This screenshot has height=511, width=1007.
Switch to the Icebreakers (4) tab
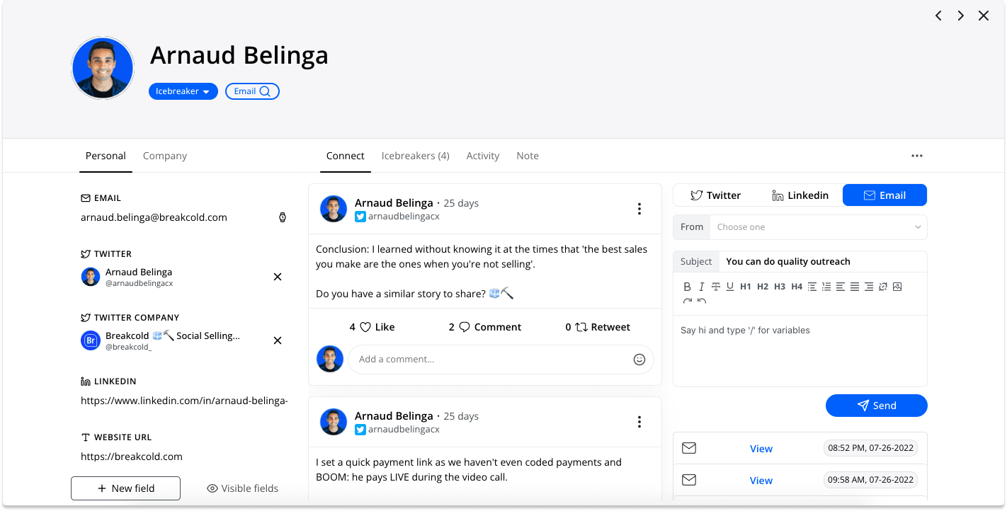(415, 156)
